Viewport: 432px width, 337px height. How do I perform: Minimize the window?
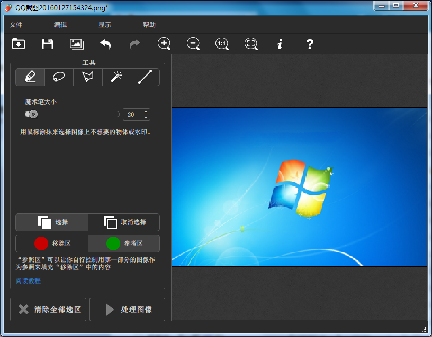tap(382, 6)
